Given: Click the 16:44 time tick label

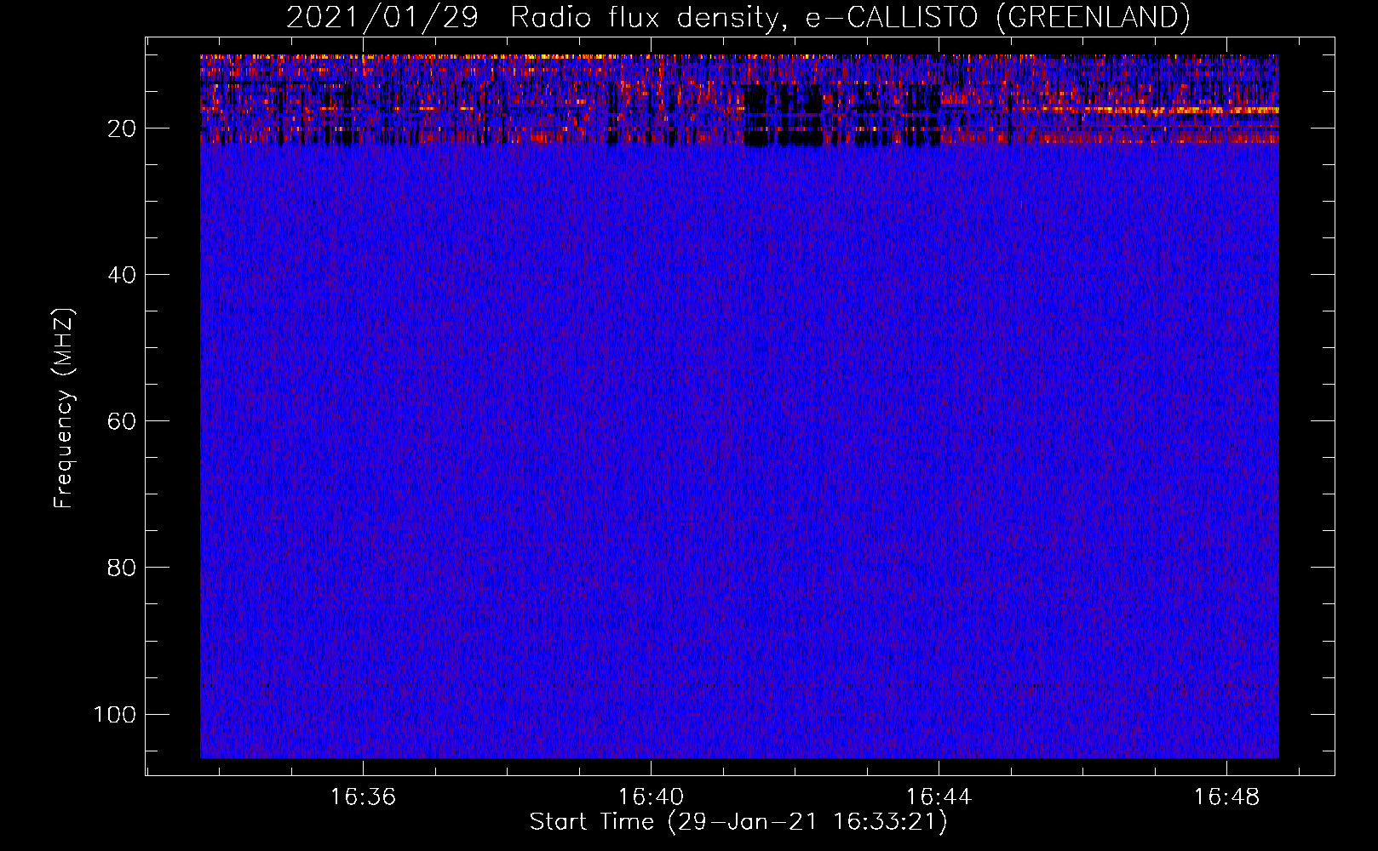Looking at the screenshot, I should coord(939,797).
